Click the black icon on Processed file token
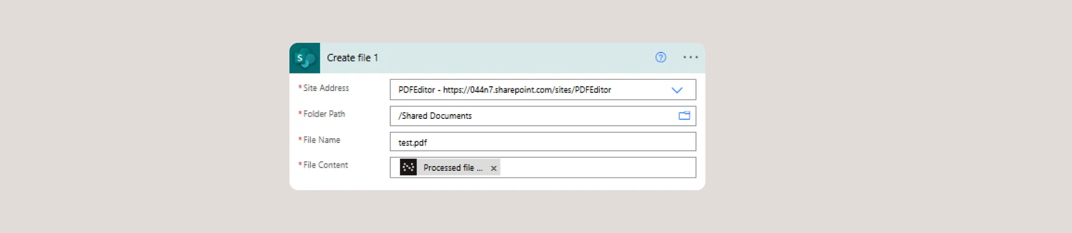 pyautogui.click(x=408, y=168)
